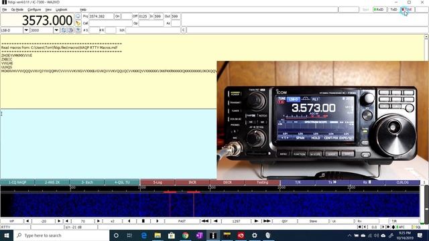Screen dimensions: 429x241
Task: Click the DECR macro button
Action: [x=227, y=182]
